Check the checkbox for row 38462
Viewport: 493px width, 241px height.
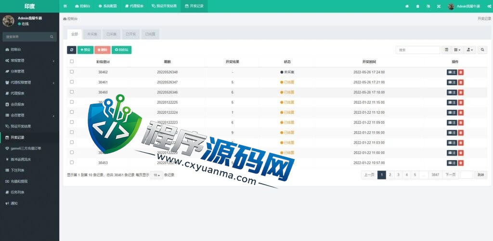pyautogui.click(x=72, y=72)
